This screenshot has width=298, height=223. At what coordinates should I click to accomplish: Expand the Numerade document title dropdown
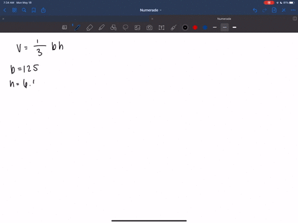click(150, 10)
